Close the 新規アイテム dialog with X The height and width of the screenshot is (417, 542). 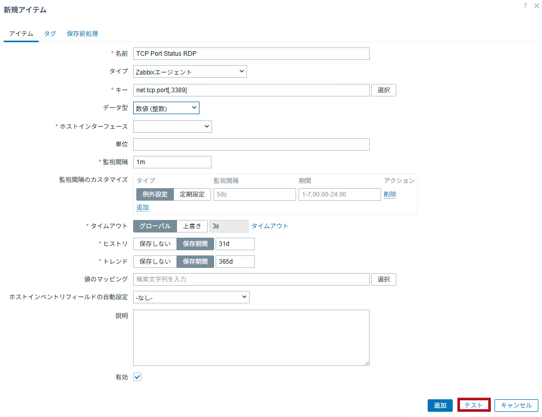point(536,6)
